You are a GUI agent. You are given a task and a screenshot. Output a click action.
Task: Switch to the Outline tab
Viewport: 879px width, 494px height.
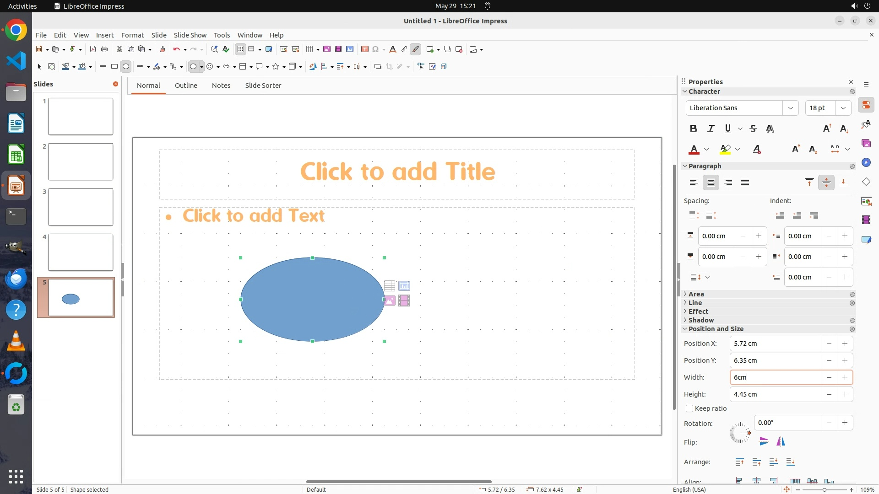[186, 86]
